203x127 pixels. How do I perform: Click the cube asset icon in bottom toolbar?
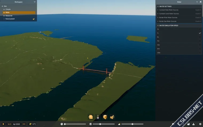point(105,117)
